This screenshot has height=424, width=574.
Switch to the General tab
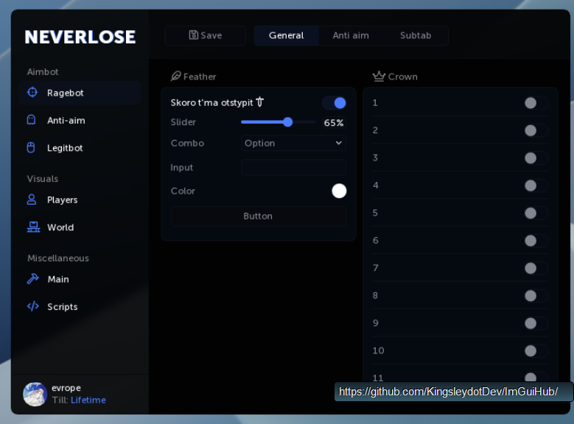(x=287, y=35)
